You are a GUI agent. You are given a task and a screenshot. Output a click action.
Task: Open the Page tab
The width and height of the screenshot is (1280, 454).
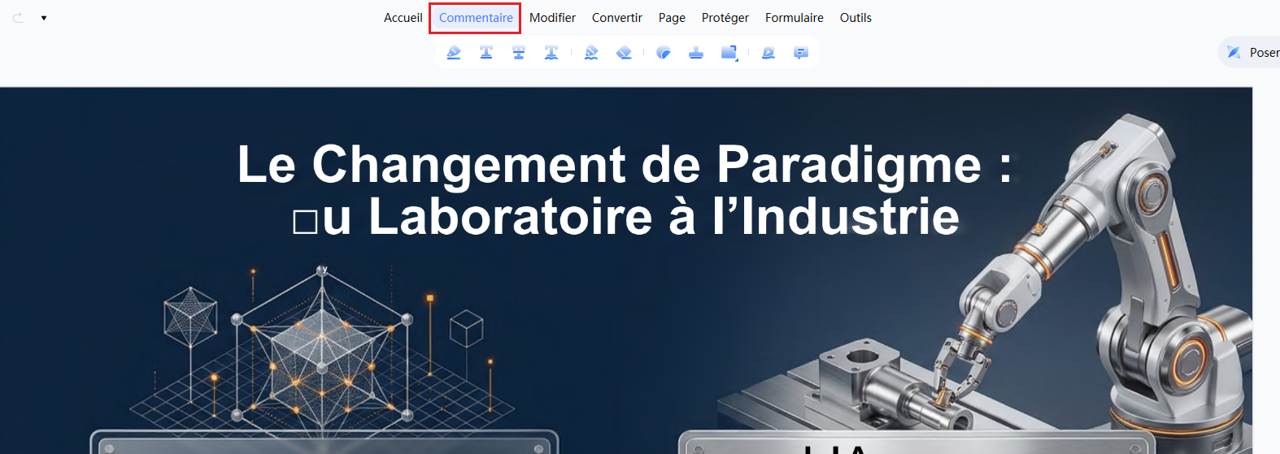coord(672,18)
